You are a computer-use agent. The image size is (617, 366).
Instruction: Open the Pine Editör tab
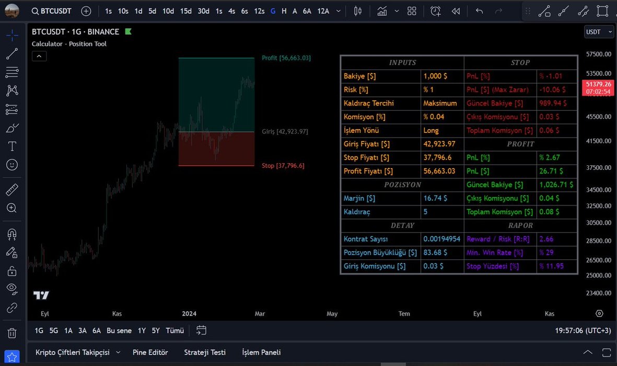point(150,352)
